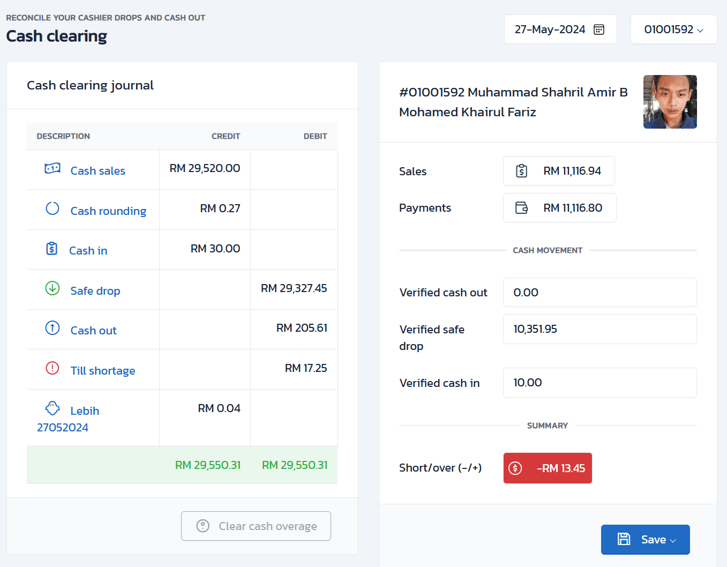Click the calendar icon beside the date
Viewport: 727px width, 567px height.
coord(599,29)
